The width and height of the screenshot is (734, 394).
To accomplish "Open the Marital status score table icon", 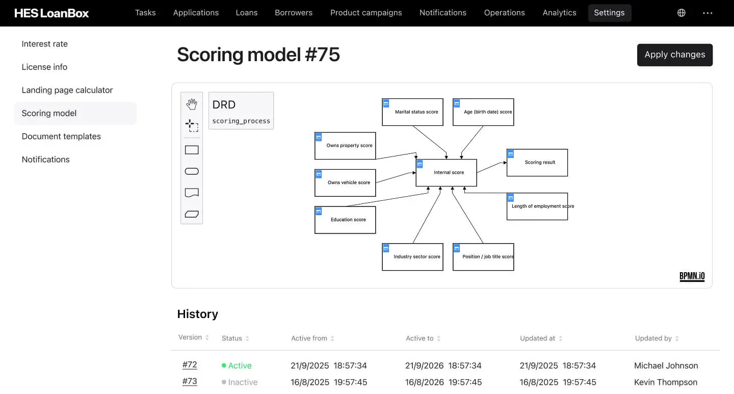I will pyautogui.click(x=386, y=103).
